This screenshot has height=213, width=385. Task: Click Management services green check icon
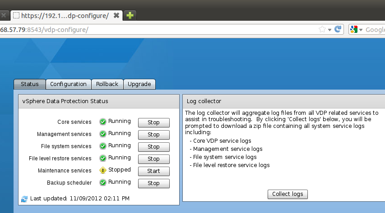103,134
